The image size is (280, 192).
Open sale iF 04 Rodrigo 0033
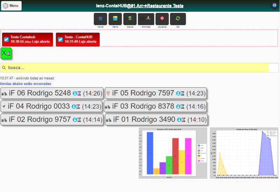51,107
